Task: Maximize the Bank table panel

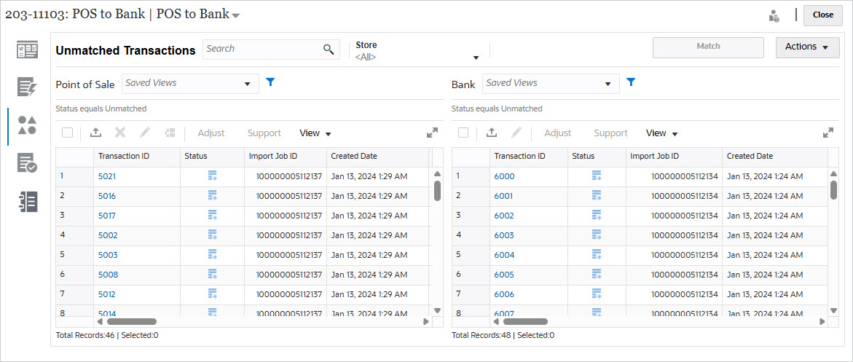Action: (828, 133)
